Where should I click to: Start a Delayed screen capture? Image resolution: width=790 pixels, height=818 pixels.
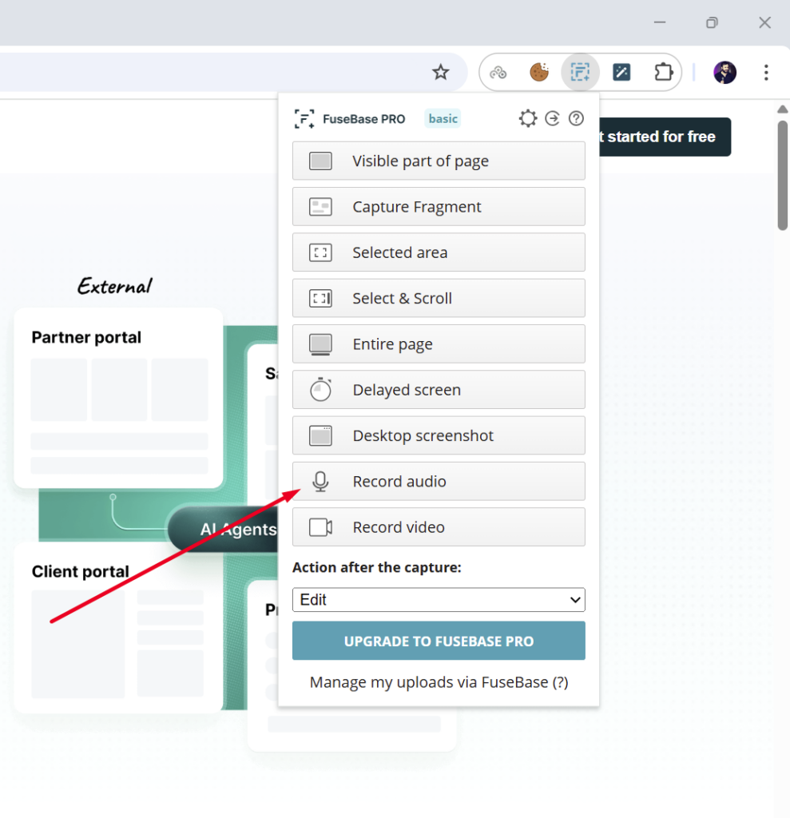(439, 390)
